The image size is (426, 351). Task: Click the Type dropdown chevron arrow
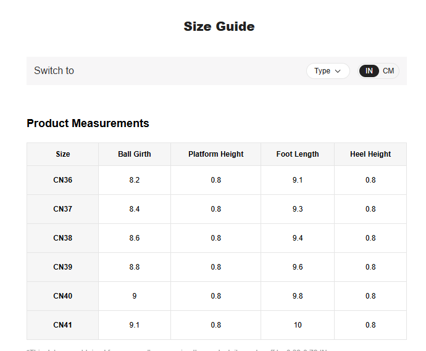click(338, 71)
